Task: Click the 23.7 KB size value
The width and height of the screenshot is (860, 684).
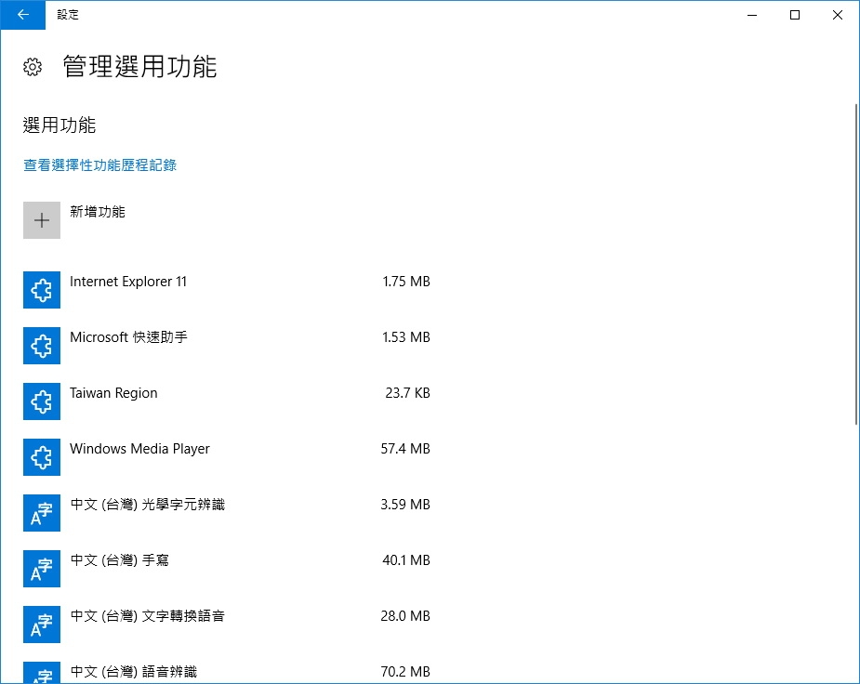Action: (x=407, y=393)
